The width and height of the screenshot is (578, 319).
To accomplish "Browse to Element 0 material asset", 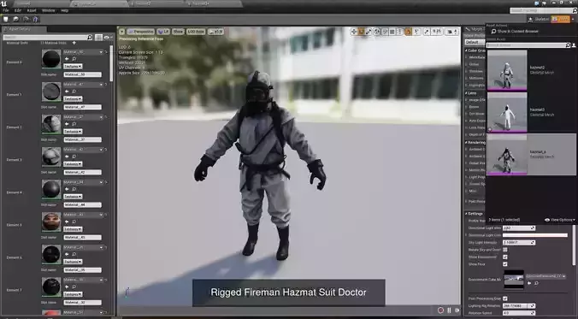I will (x=74, y=59).
